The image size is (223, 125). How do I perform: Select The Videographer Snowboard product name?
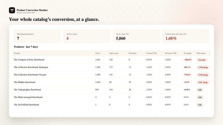27,90
